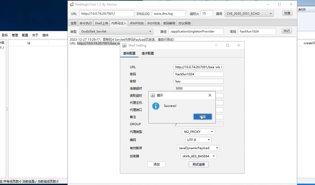Viewport: 315px width, 185px height.
Task: Click the WeblogicTool app icon in title bar
Action: coord(72,4)
